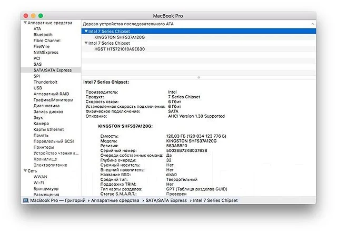
Task: Open Thunderbolt hardware section
Action: coord(45,82)
